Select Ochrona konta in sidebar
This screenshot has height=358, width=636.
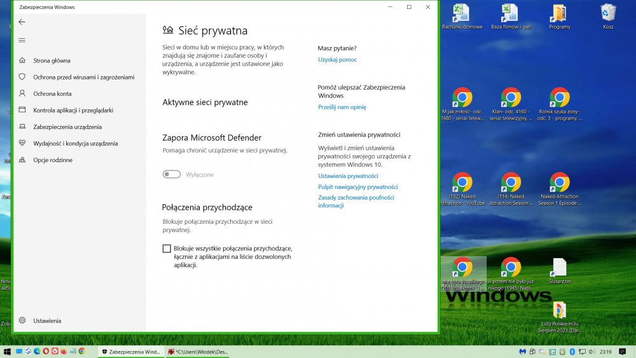pyautogui.click(x=52, y=93)
